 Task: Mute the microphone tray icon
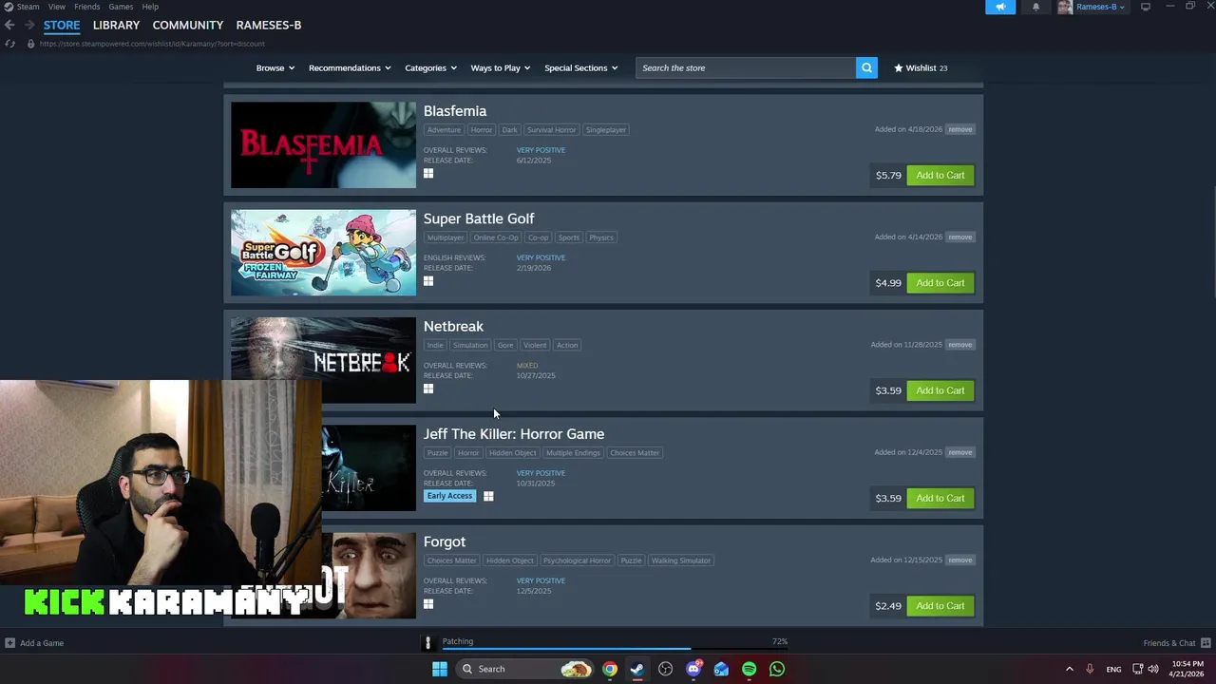[1090, 669]
